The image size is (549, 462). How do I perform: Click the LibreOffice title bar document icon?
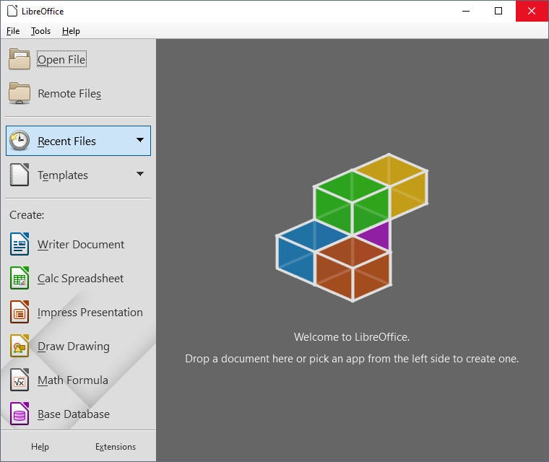pyautogui.click(x=12, y=12)
